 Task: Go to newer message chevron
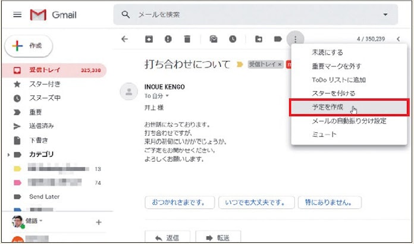[398, 39]
